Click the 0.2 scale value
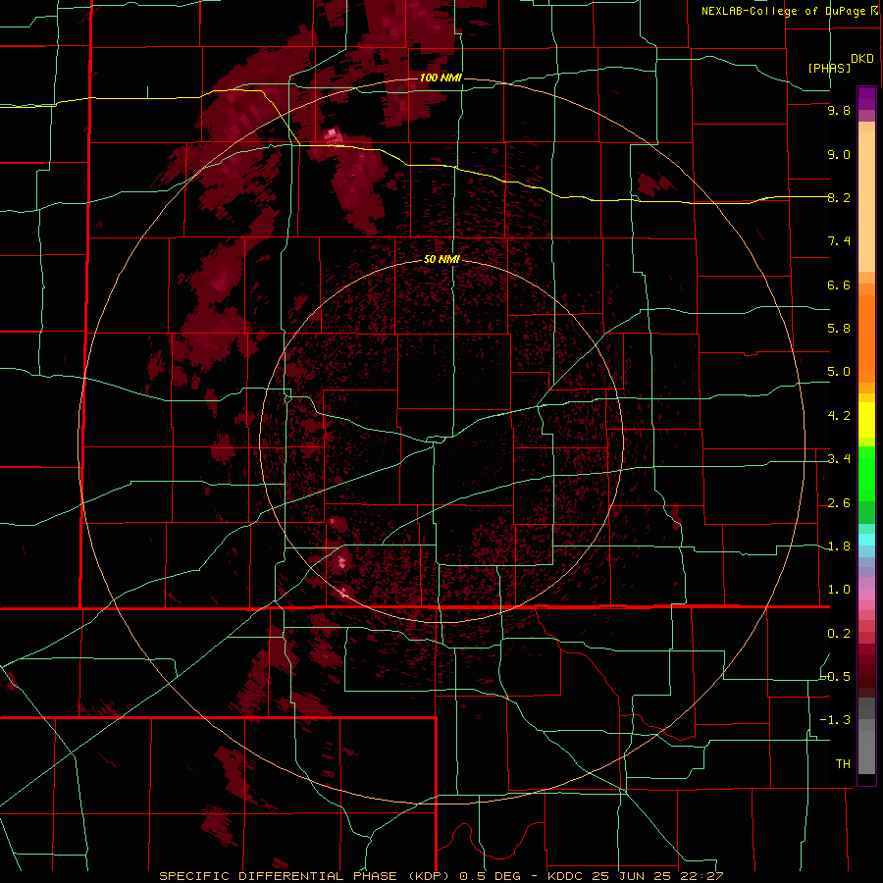Image resolution: width=883 pixels, height=883 pixels. [x=839, y=634]
